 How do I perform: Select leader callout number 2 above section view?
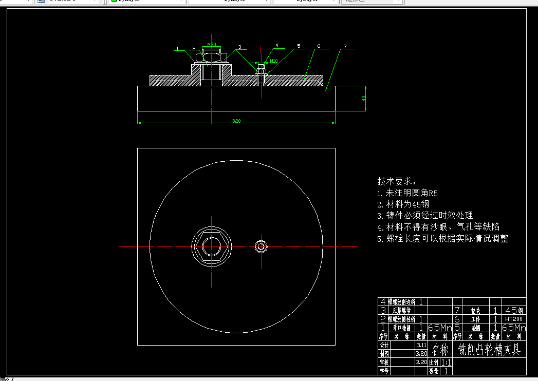click(x=194, y=49)
